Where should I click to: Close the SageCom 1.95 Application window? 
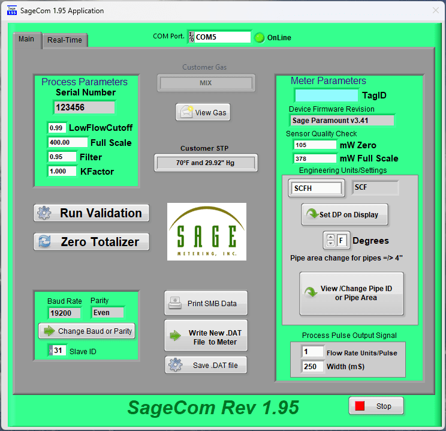click(x=435, y=11)
